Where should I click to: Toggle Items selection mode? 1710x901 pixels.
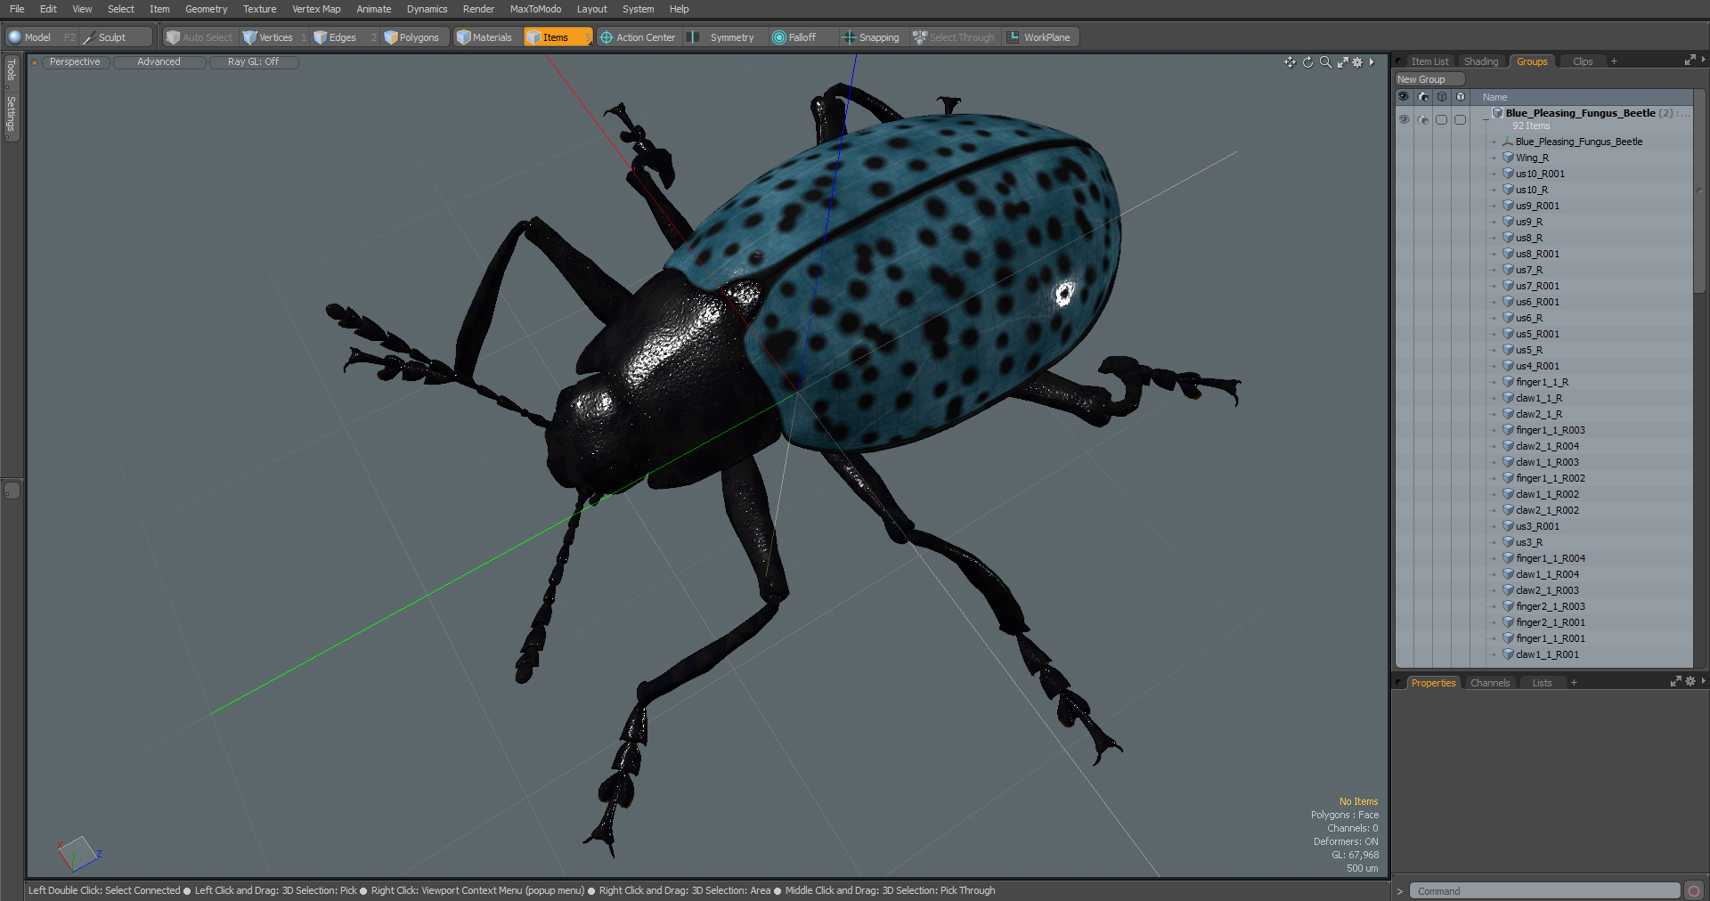[557, 37]
